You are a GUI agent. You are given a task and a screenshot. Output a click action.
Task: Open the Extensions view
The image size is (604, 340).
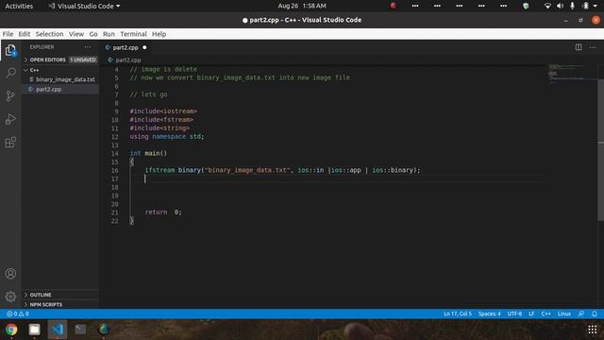point(10,143)
